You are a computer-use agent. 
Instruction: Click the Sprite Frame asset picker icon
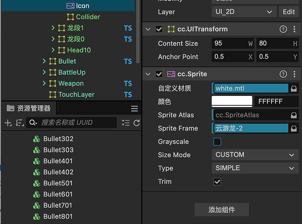(294, 128)
